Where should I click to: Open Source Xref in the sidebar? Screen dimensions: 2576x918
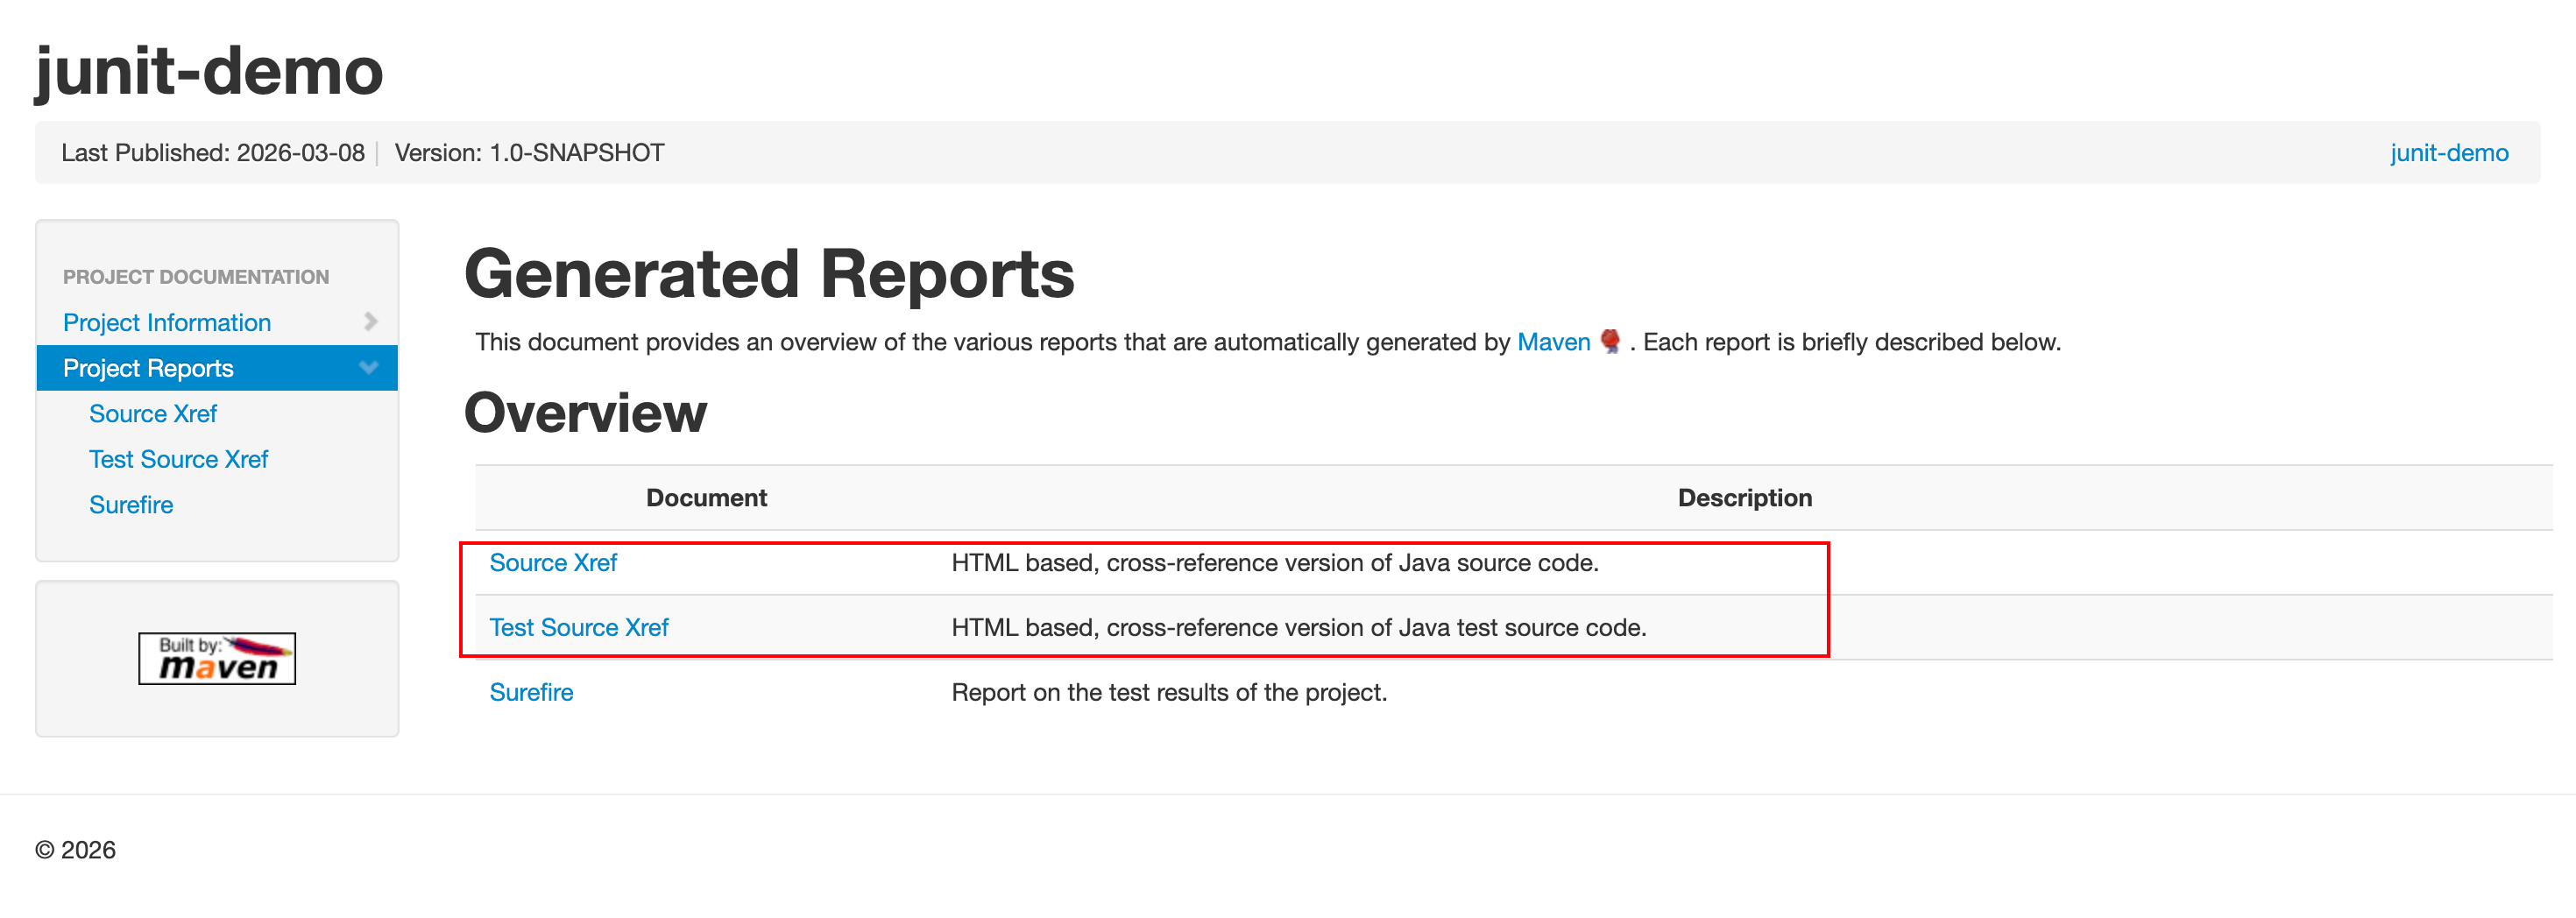click(x=153, y=413)
